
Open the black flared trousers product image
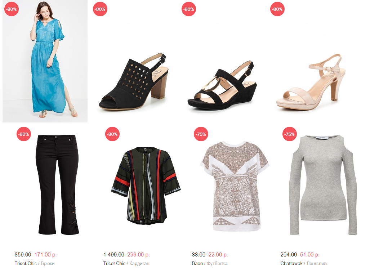[x=57, y=184]
